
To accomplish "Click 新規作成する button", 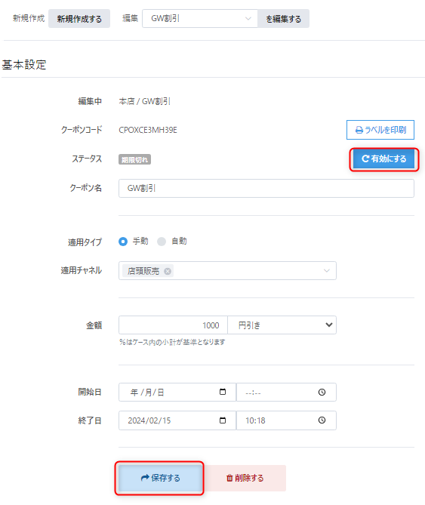I will click(x=79, y=19).
